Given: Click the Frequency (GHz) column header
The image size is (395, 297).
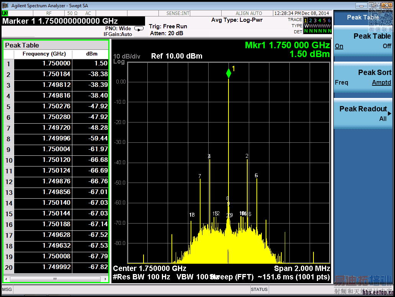Looking at the screenshot, I should (44, 54).
